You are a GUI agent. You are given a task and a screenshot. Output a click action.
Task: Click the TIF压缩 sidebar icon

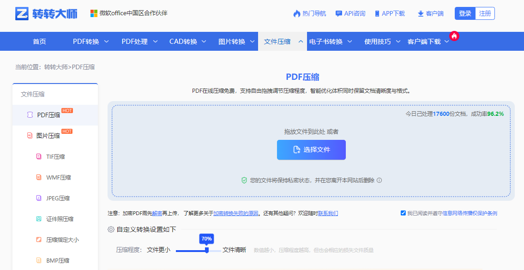click(39, 156)
